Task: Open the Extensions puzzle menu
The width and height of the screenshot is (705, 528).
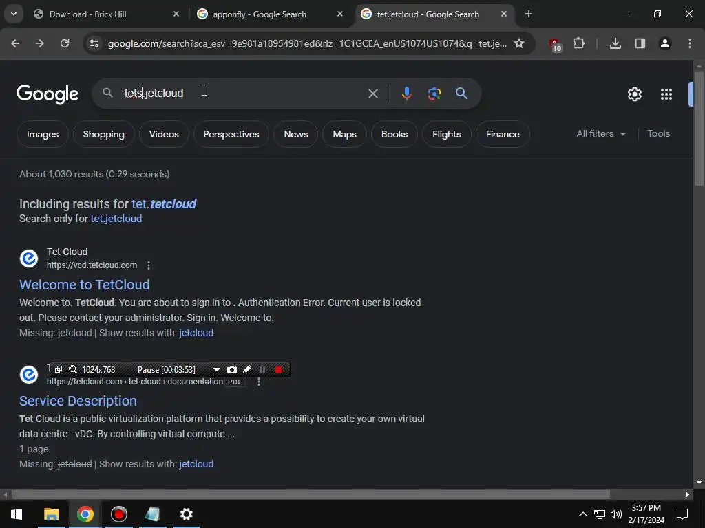Action: [578, 43]
